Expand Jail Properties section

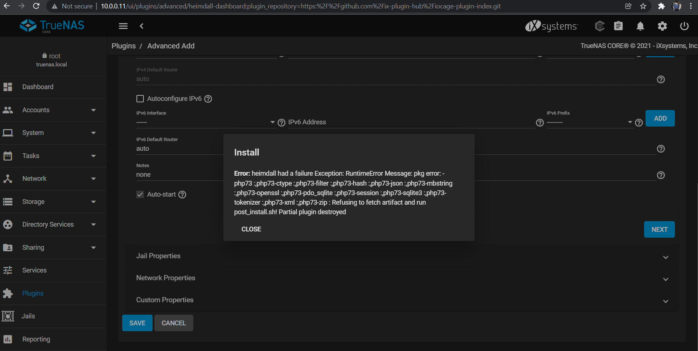point(402,256)
